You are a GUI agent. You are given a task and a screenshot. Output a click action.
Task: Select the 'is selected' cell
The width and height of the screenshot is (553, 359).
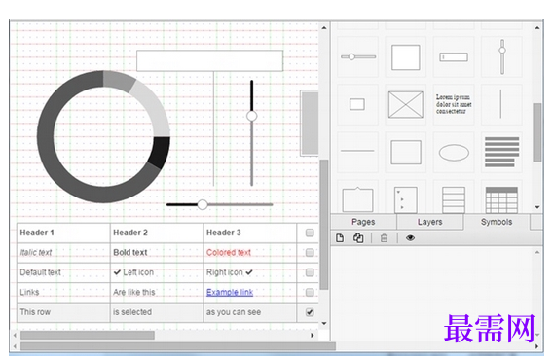pyautogui.click(x=157, y=312)
